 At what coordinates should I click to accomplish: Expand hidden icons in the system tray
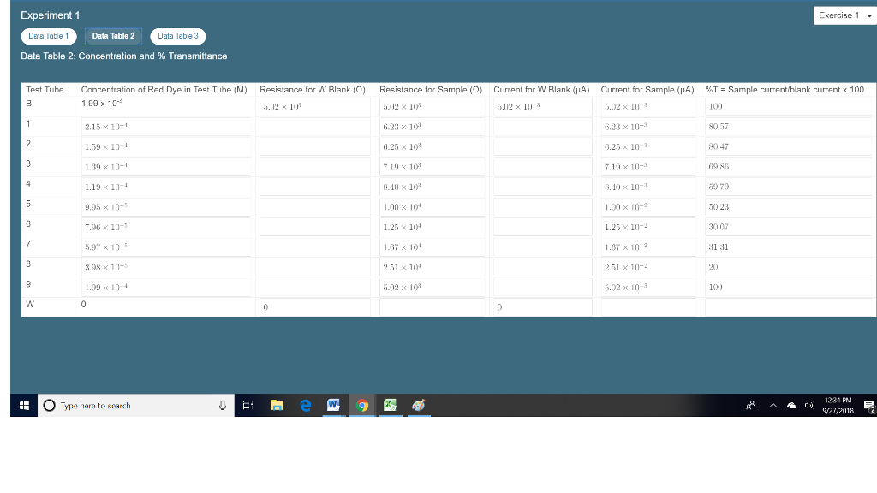772,406
